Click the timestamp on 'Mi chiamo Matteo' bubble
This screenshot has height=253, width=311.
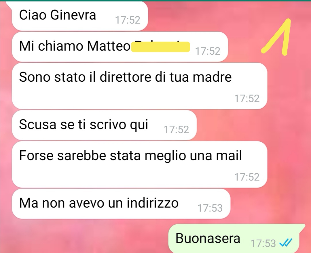coord(208,51)
